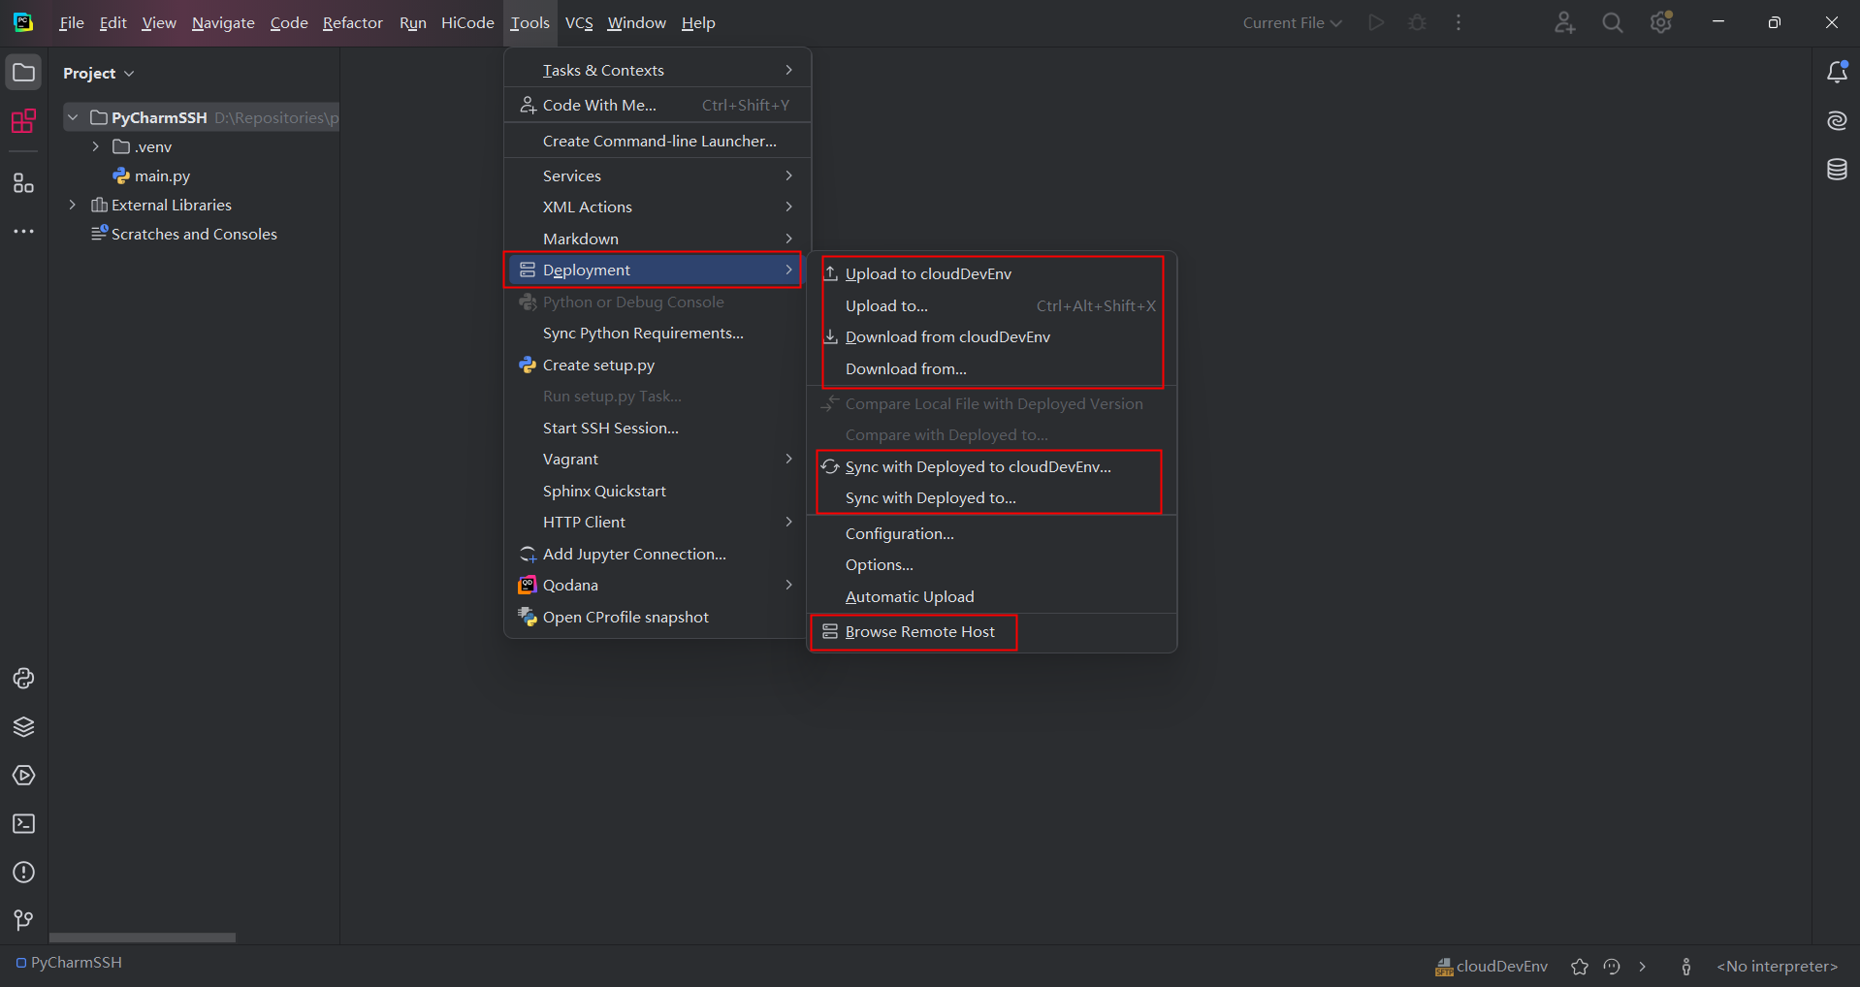
Task: Choose Upload to cloudDevEnv
Action: pos(928,273)
